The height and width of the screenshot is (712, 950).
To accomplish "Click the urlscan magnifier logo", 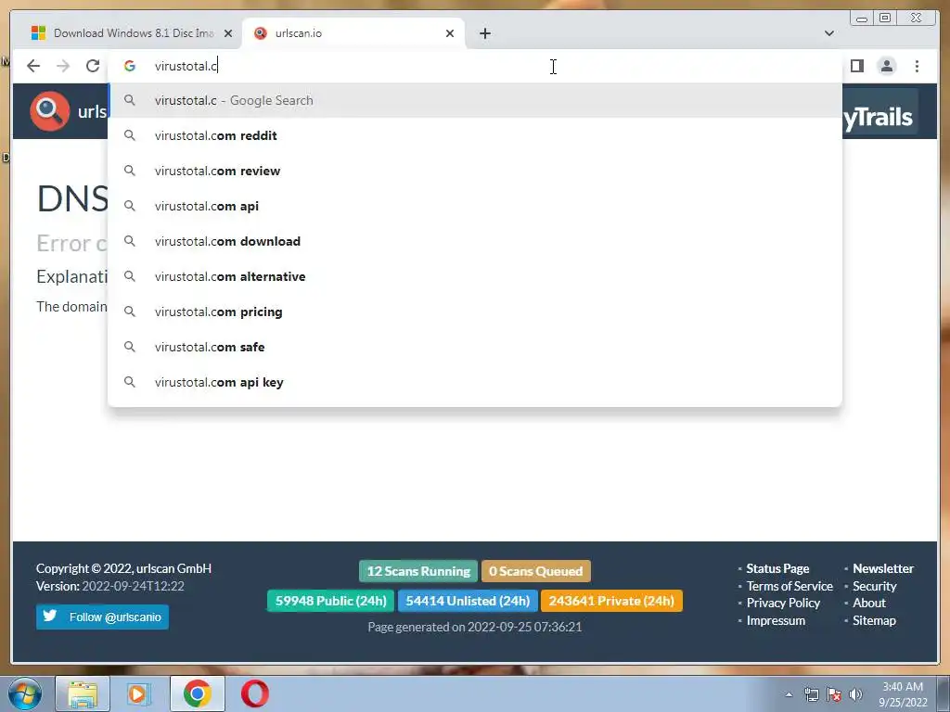I will coord(50,111).
